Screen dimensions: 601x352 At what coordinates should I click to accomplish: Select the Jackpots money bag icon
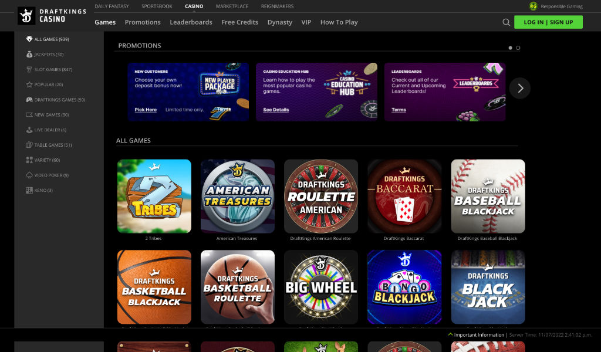click(x=29, y=55)
